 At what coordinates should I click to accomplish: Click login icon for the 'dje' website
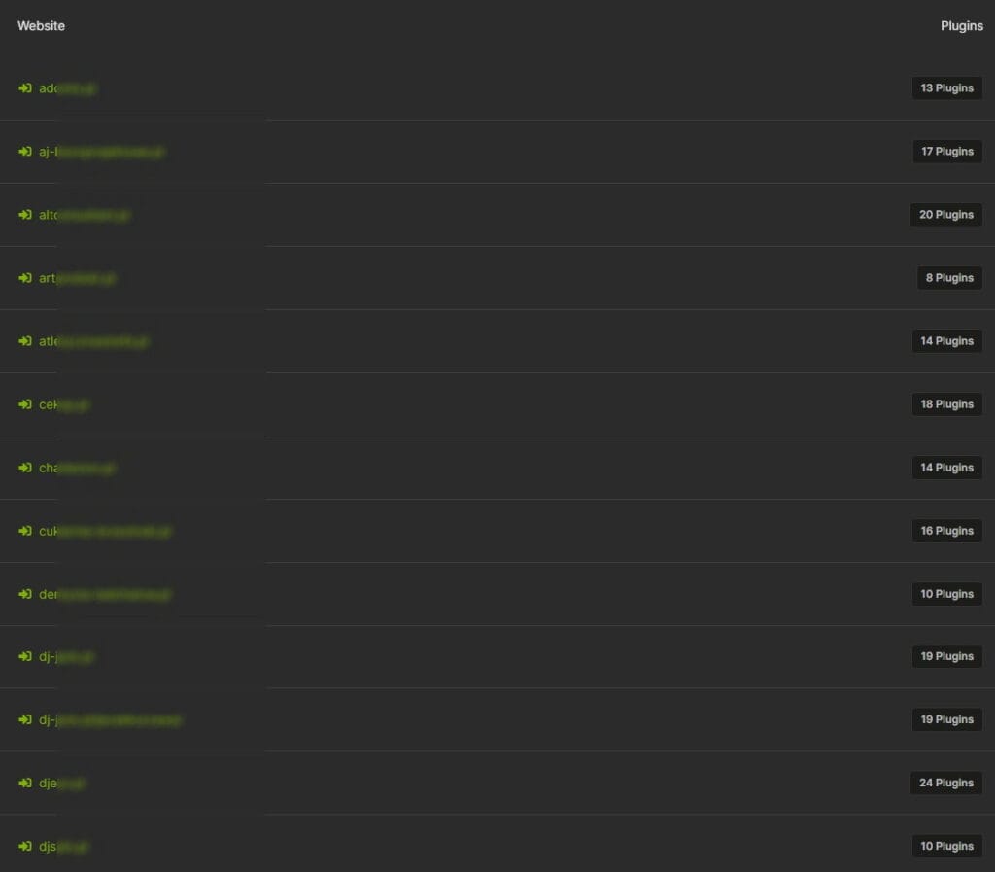[24, 784]
